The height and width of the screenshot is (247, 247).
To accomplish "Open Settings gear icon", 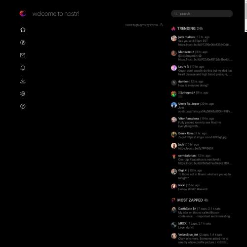I will pyautogui.click(x=23, y=93).
